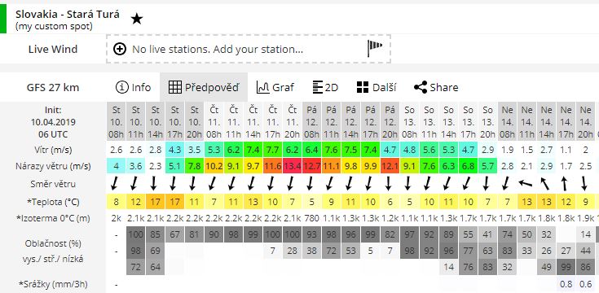
Task: Click the favorite star icon
Action: coord(137,19)
